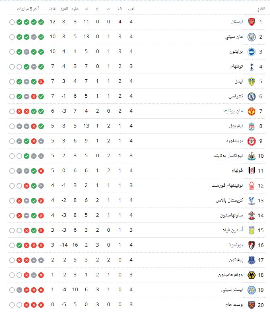
Task: Click the Manchester United badge
Action: 251,111
